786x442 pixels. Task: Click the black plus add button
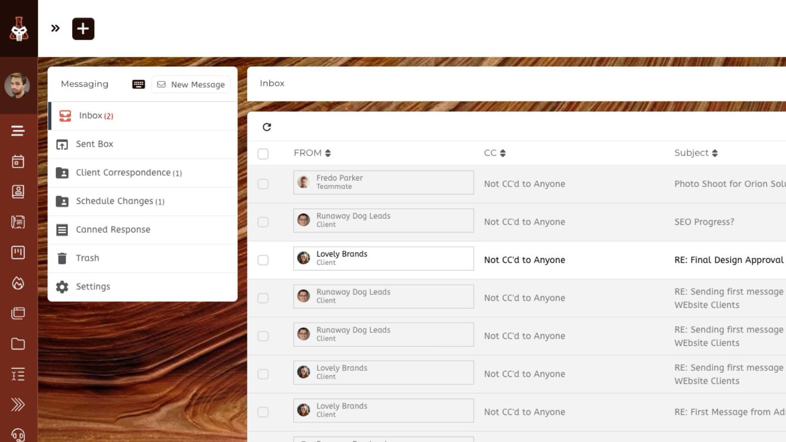point(83,29)
